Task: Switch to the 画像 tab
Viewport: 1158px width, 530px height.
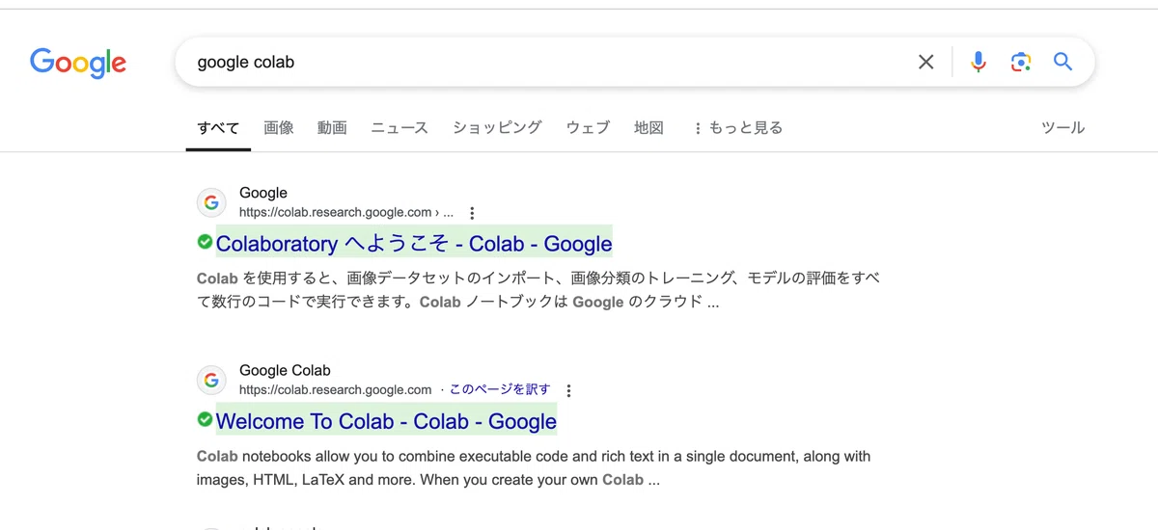Action: tap(279, 127)
